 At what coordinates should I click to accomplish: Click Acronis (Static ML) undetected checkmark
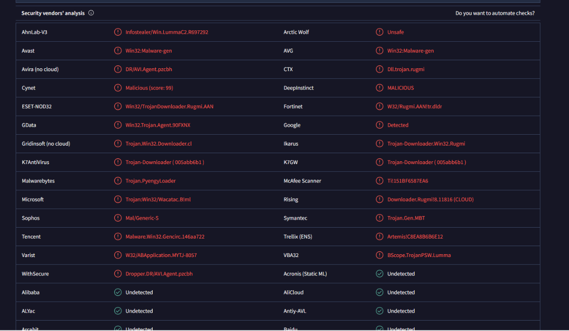coord(379,274)
